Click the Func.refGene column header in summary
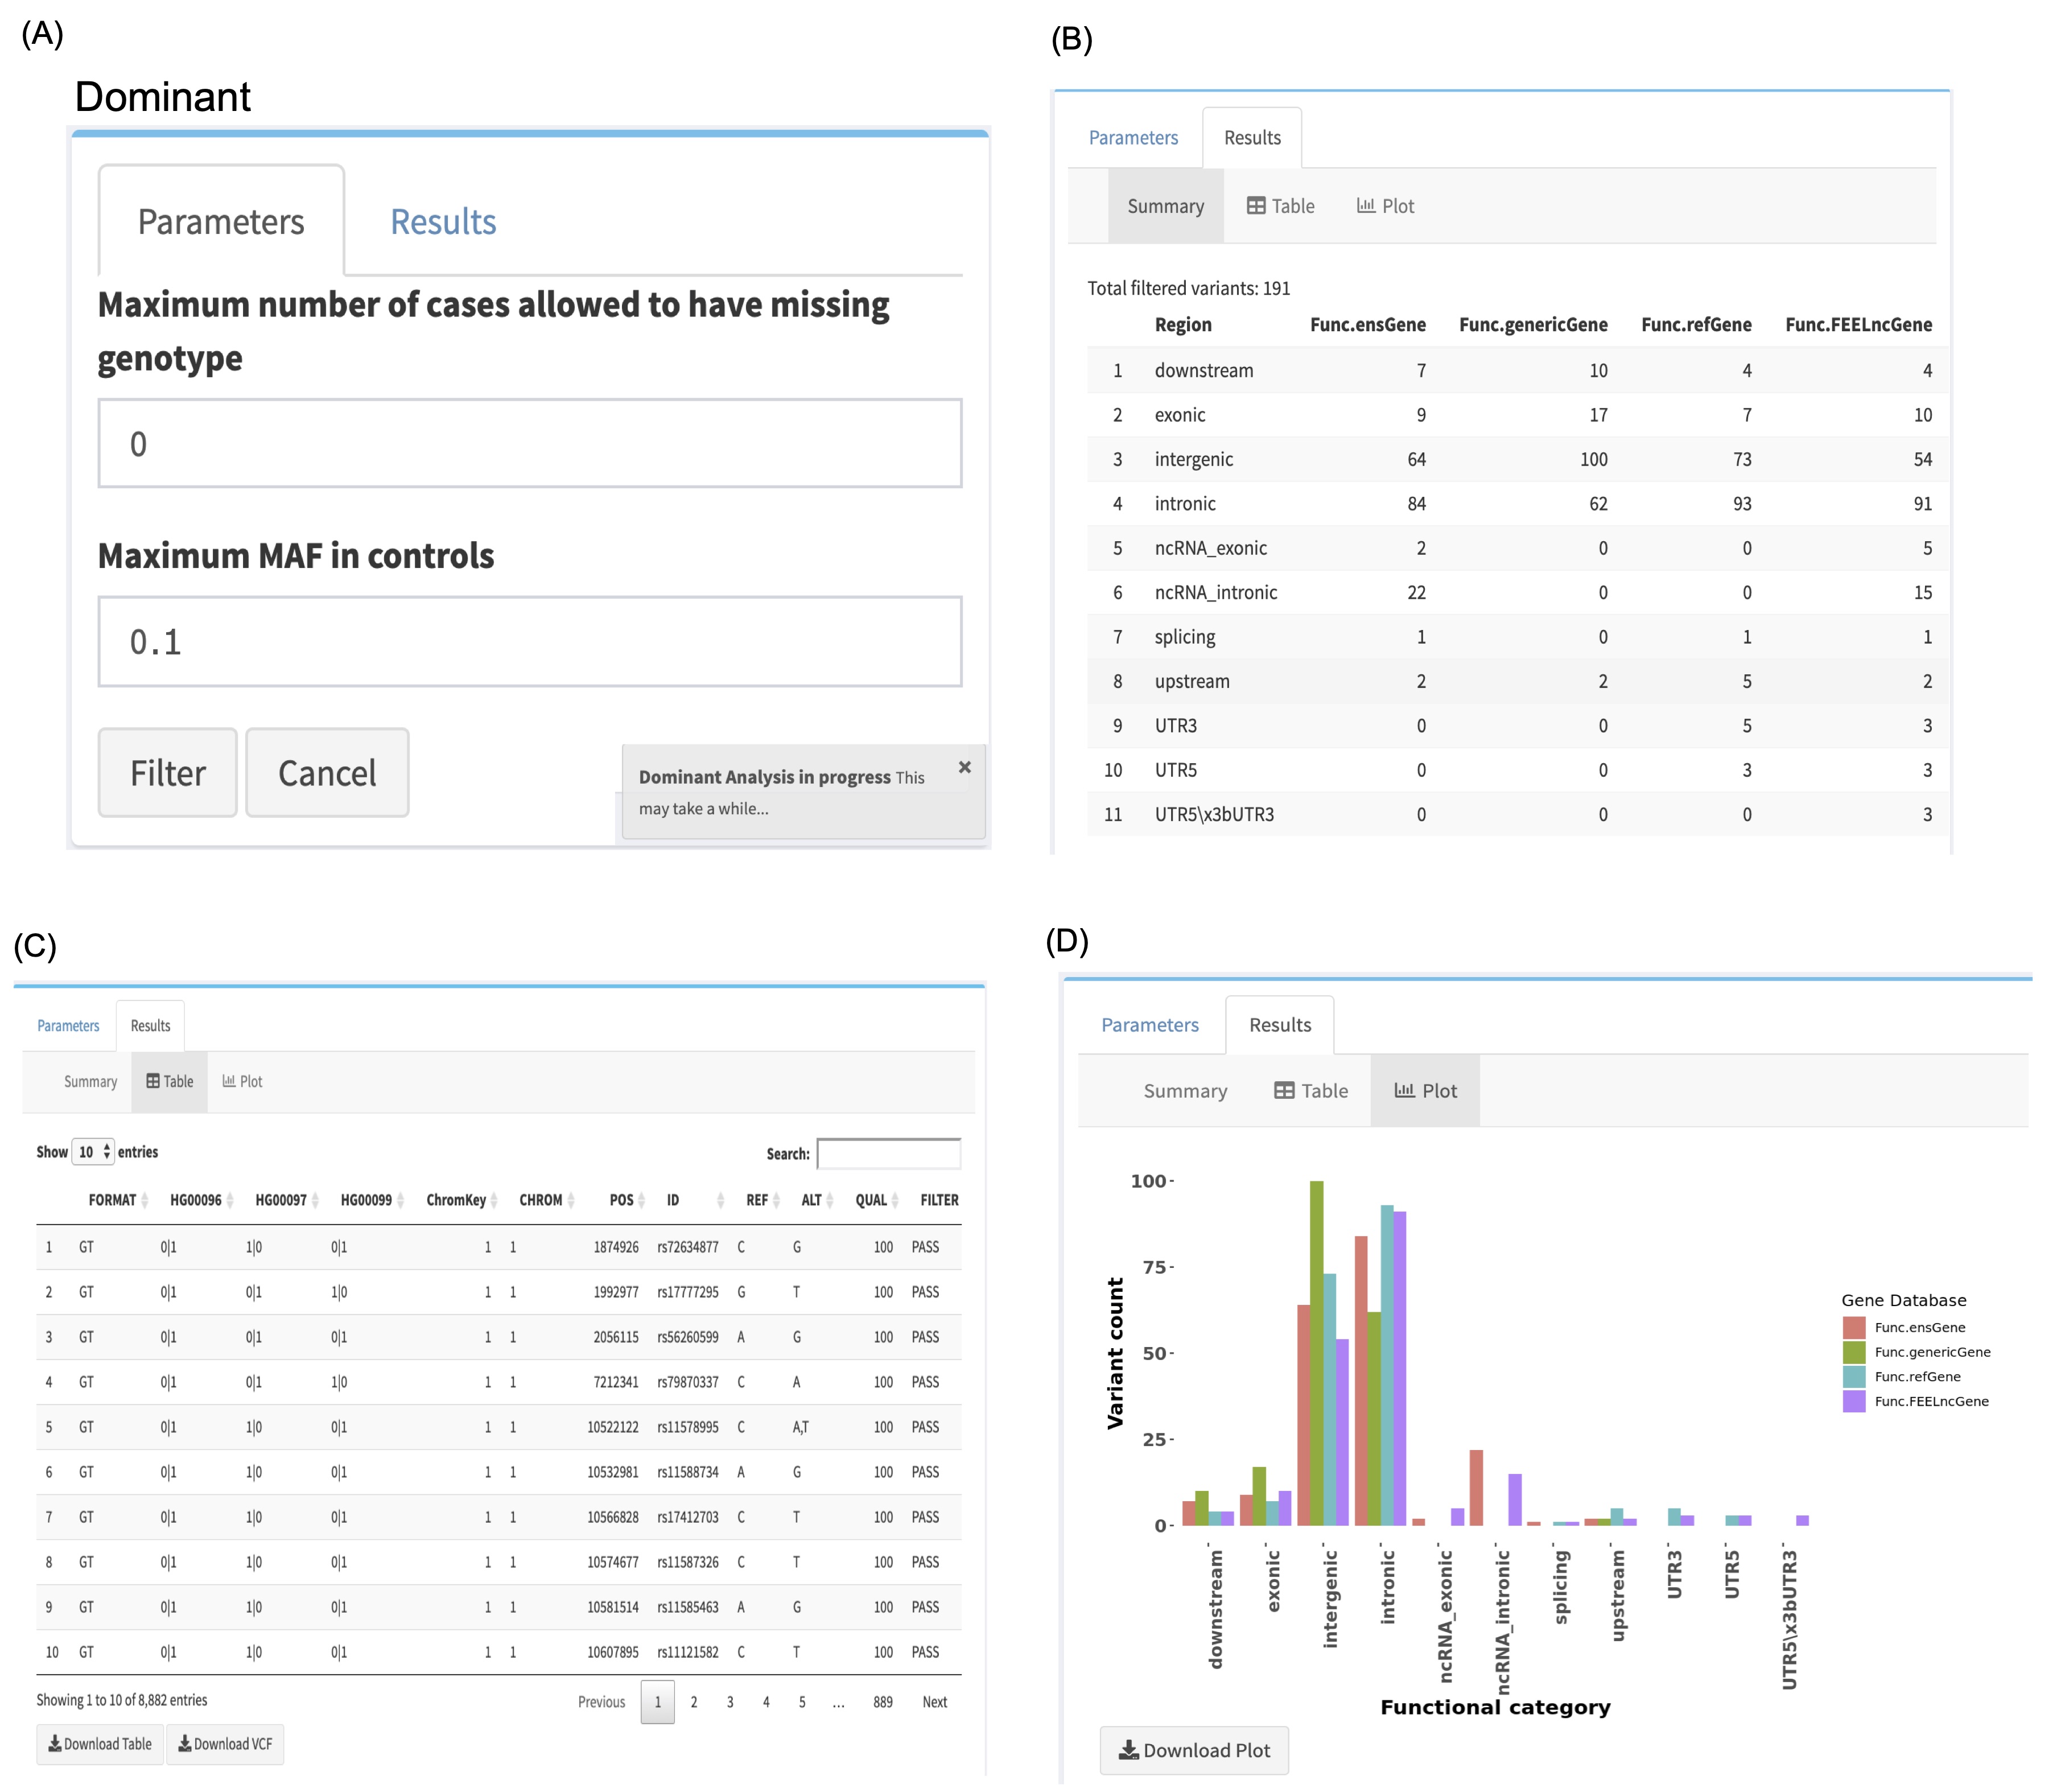The width and height of the screenshot is (2061, 1792). coord(1696,325)
